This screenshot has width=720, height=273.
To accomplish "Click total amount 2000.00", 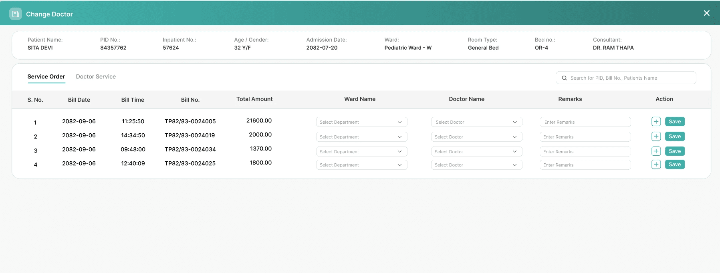I will (x=260, y=134).
